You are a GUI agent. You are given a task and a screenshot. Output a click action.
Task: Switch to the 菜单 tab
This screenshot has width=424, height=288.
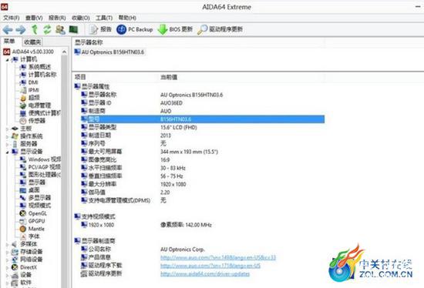9,42
